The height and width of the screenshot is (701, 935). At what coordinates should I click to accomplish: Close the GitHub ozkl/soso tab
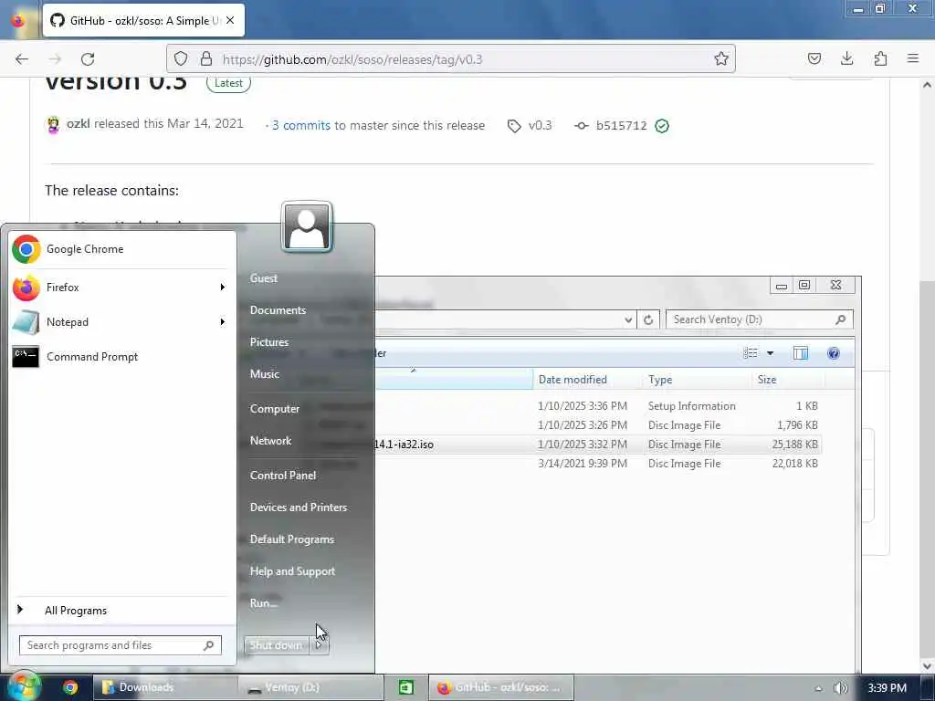coord(230,21)
